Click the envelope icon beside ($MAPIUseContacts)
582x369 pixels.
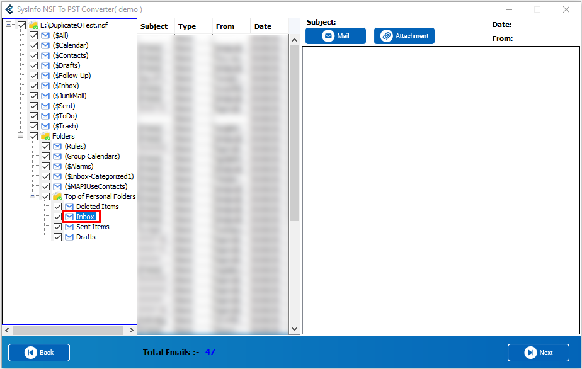[57, 186]
